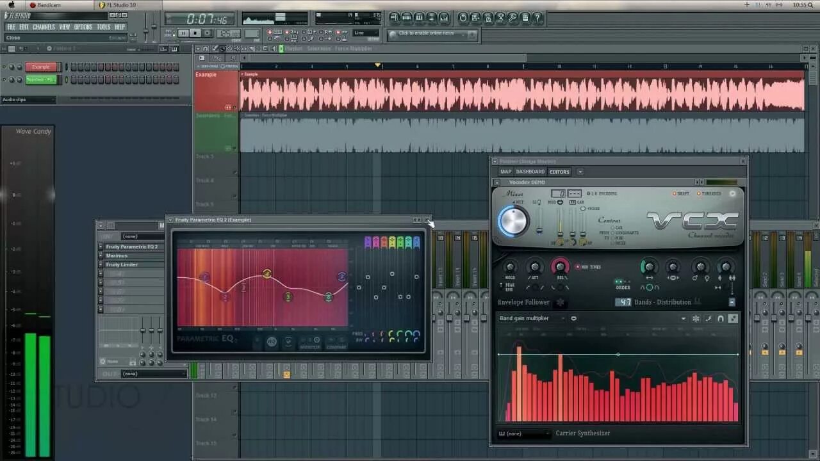Open the mixer IN (none) dropdown
This screenshot has height=461, width=820.
click(142, 236)
